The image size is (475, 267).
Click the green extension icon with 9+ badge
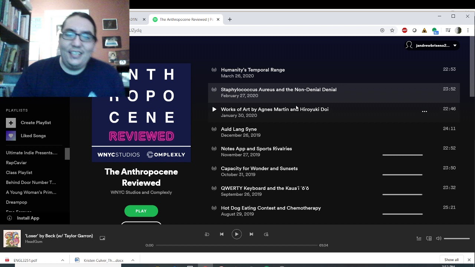[435, 31]
